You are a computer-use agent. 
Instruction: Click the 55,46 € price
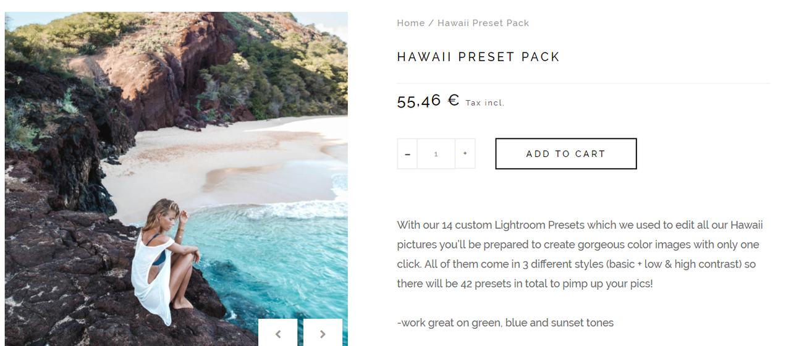click(420, 101)
